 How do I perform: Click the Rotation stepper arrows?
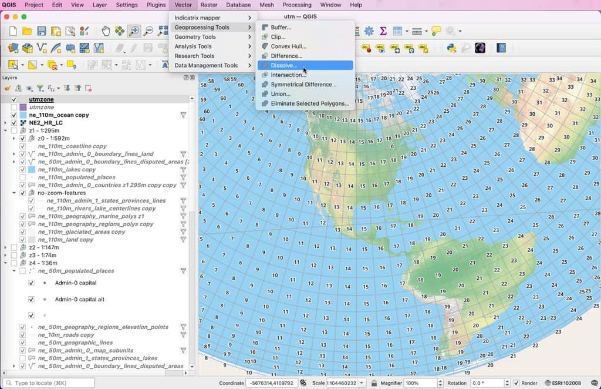coord(507,383)
